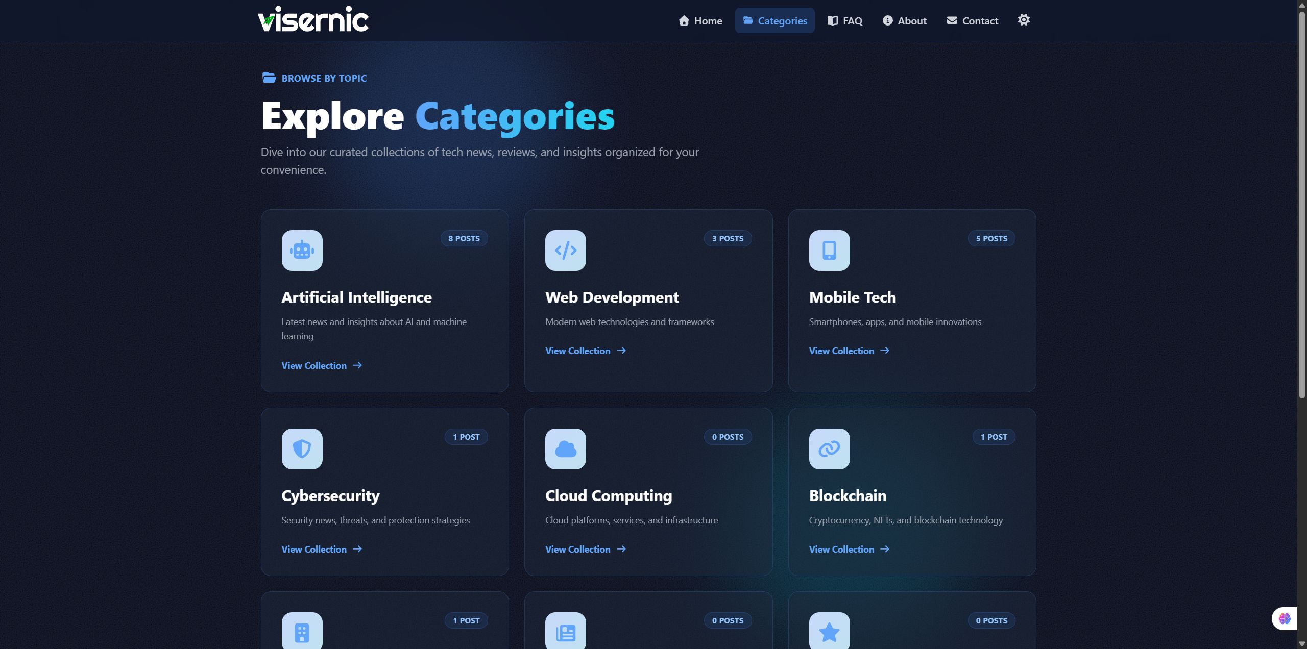This screenshot has height=649, width=1307.
Task: Open the FAQ page from navbar
Action: (844, 21)
